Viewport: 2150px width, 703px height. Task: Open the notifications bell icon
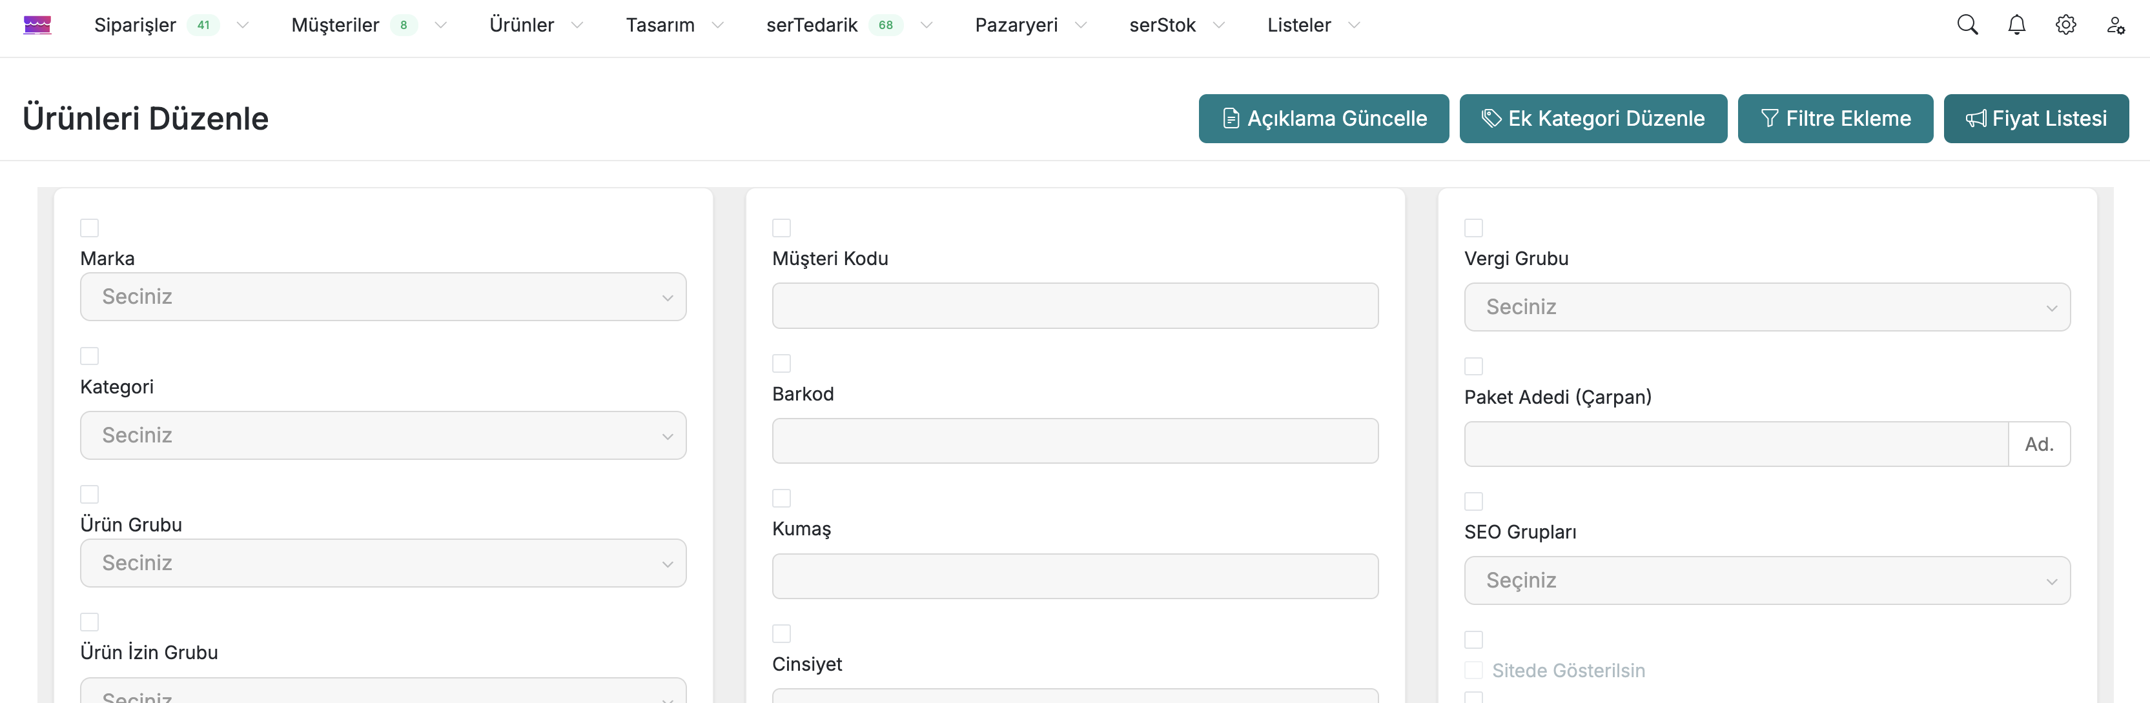2016,25
